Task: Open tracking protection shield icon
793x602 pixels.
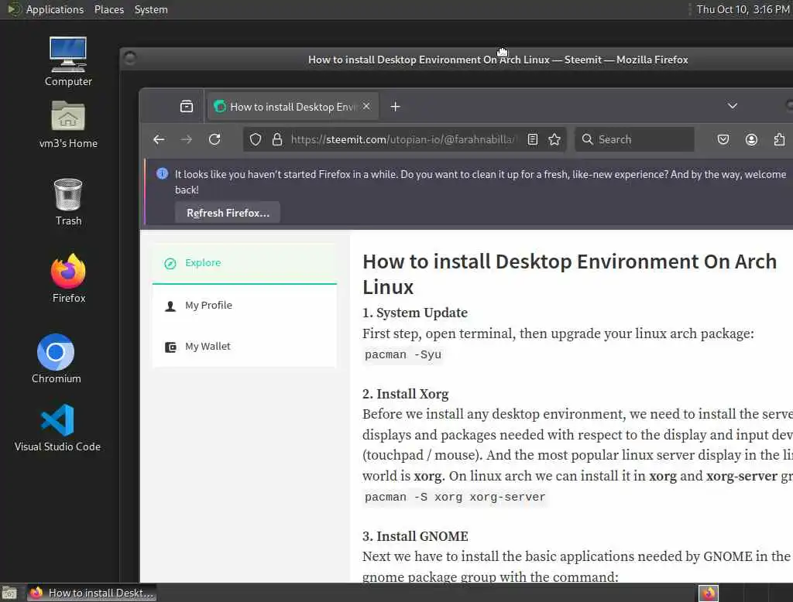Action: tap(256, 139)
